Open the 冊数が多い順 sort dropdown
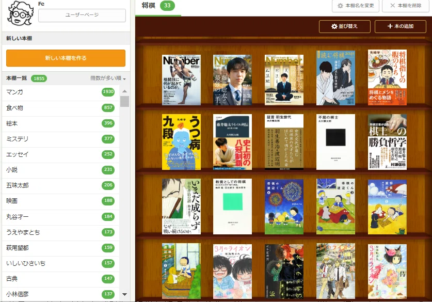This screenshot has width=432, height=302. click(x=108, y=78)
